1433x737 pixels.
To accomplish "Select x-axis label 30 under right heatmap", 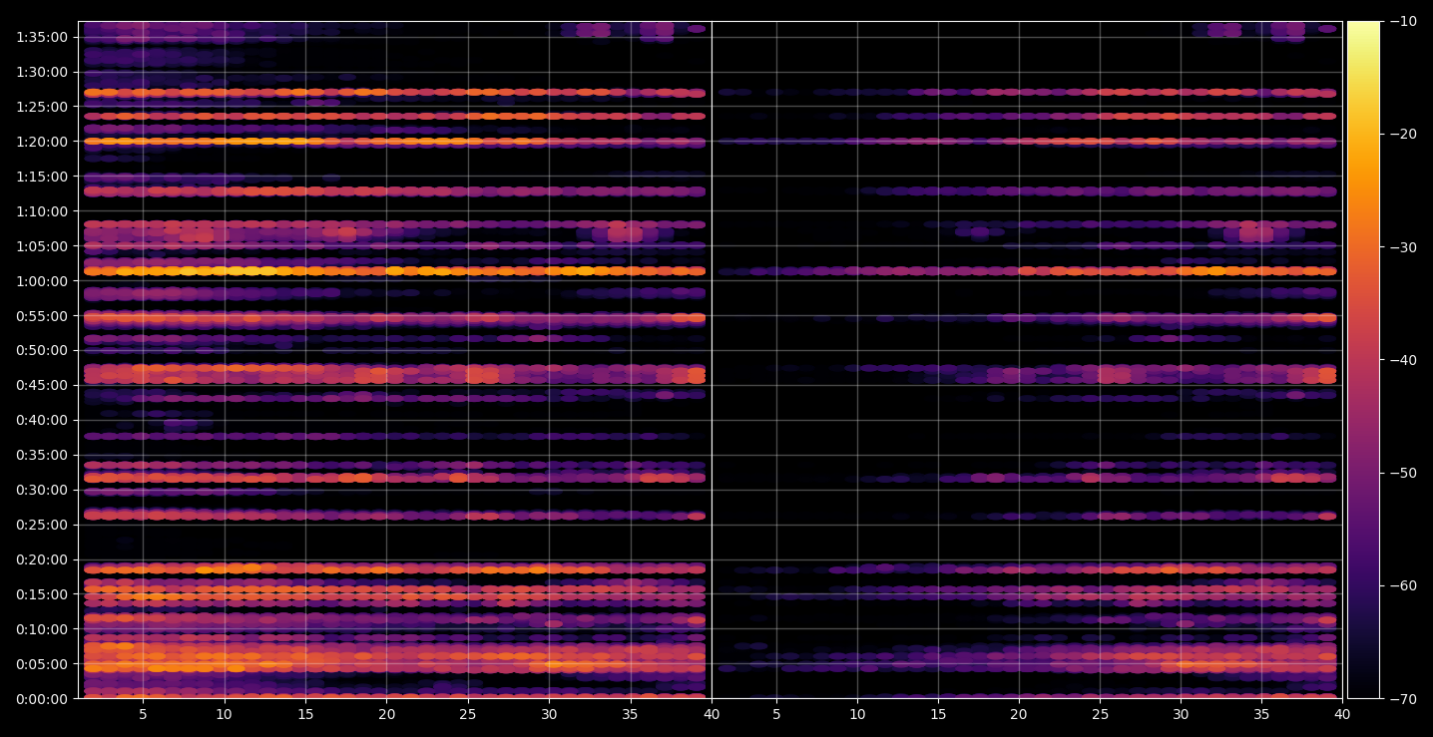I will [x=1182, y=715].
